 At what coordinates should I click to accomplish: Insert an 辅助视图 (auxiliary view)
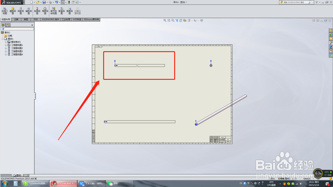point(29,11)
